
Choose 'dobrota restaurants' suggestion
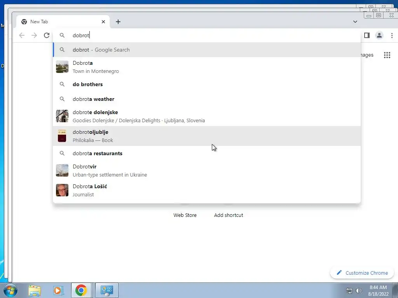pos(207,153)
